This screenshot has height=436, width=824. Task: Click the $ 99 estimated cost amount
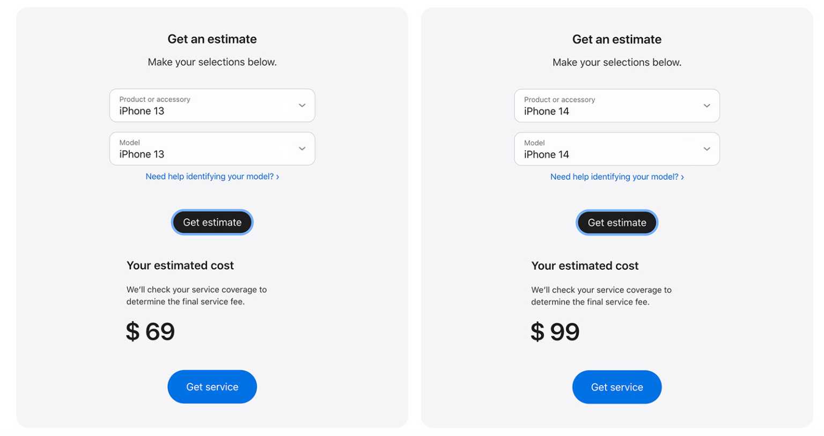(x=555, y=332)
